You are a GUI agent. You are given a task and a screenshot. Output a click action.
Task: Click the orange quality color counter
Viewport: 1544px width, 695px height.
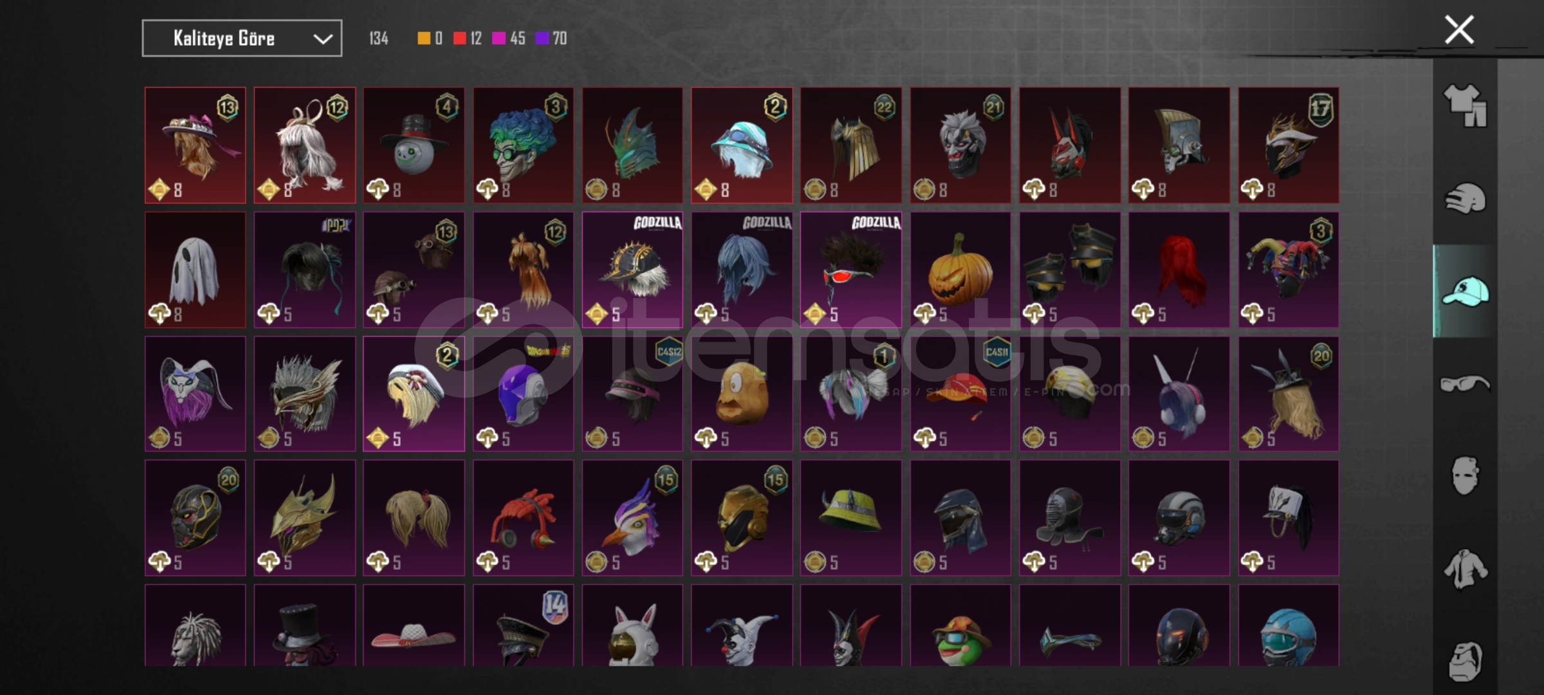click(430, 39)
